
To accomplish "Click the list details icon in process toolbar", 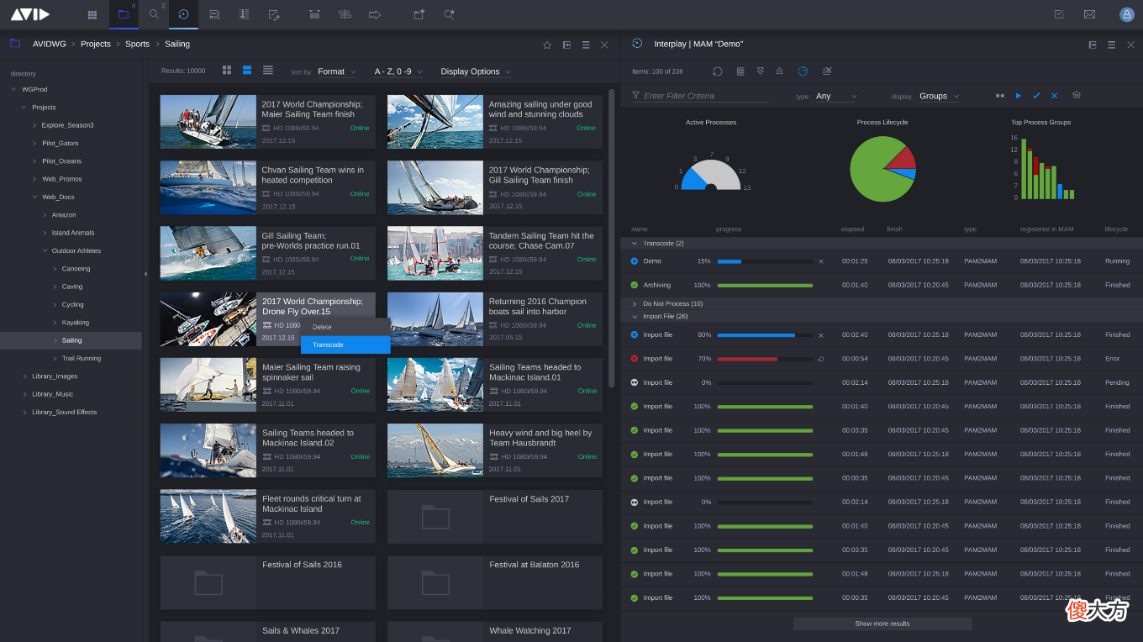I will click(x=740, y=71).
